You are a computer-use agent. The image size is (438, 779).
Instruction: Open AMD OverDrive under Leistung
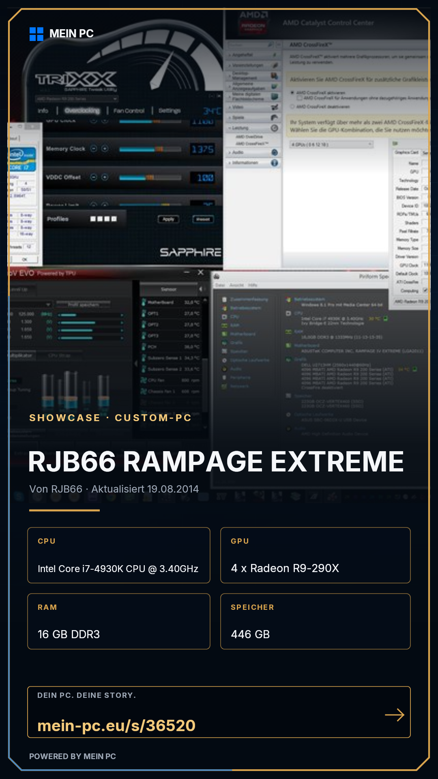tap(249, 137)
